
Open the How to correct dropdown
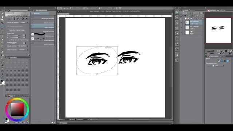tap(23, 50)
